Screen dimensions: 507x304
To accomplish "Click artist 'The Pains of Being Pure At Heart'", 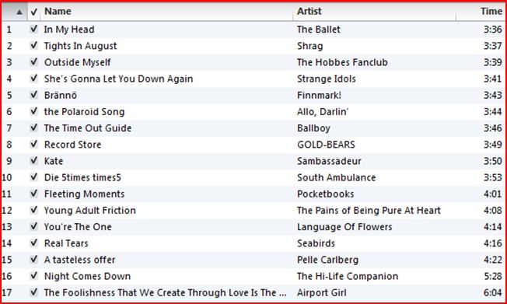I will [369, 210].
